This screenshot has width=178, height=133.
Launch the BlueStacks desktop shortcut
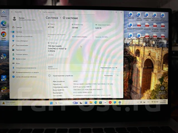click(x=4, y=90)
